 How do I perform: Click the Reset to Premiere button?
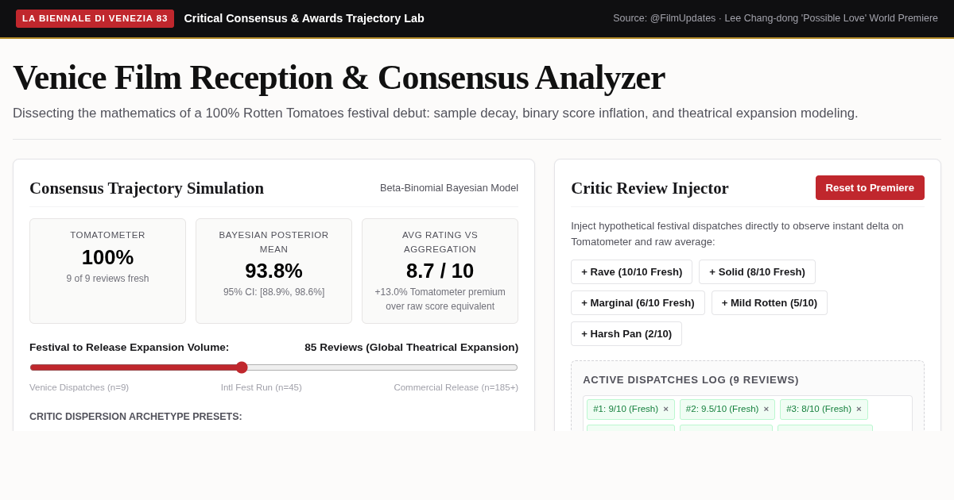tap(870, 188)
